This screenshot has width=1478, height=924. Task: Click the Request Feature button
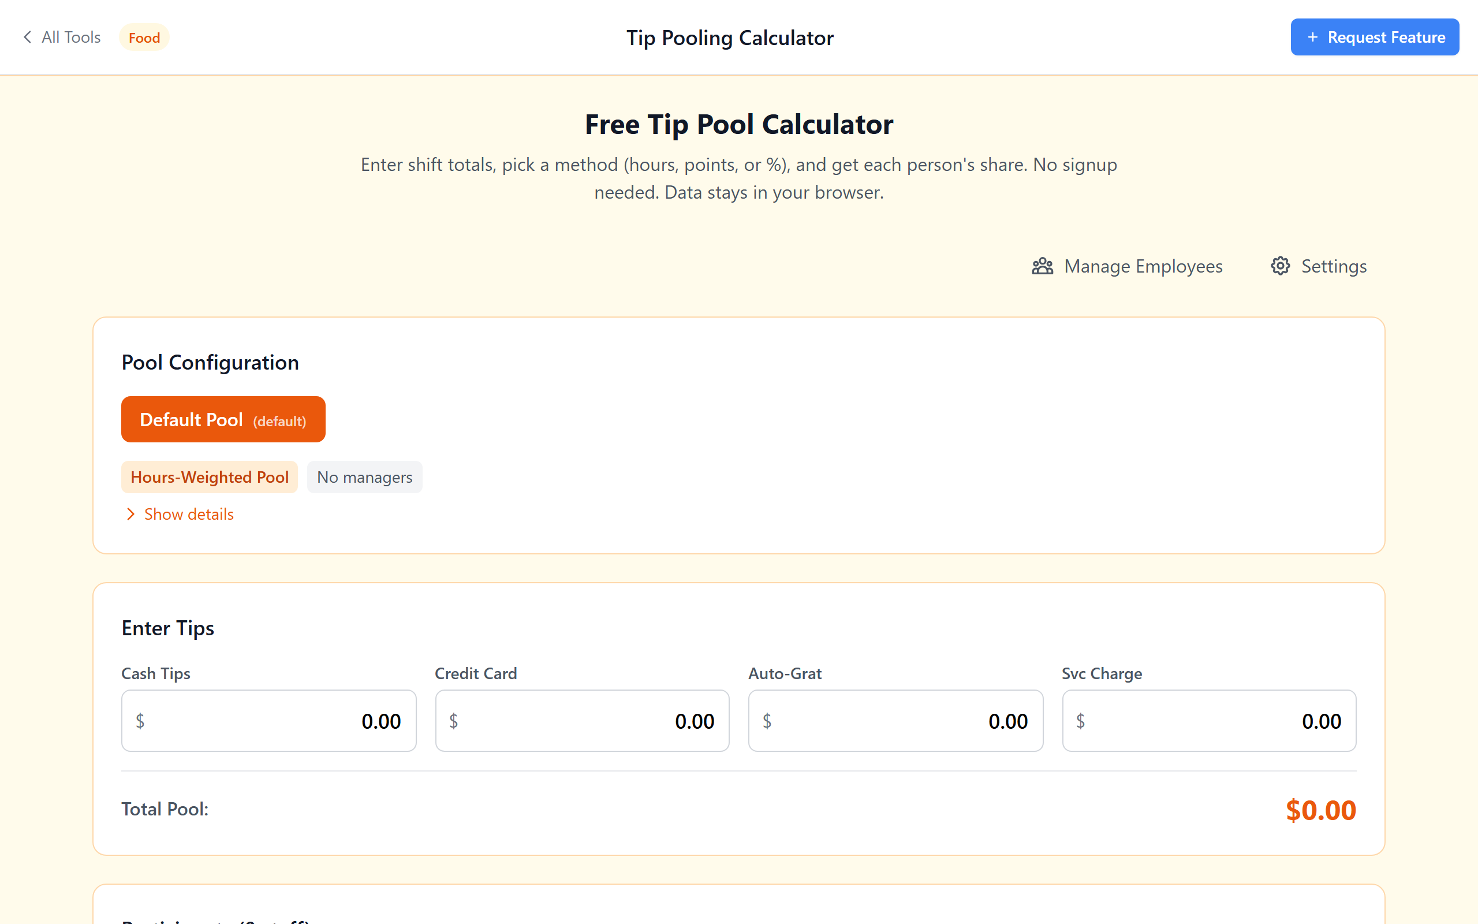point(1375,36)
